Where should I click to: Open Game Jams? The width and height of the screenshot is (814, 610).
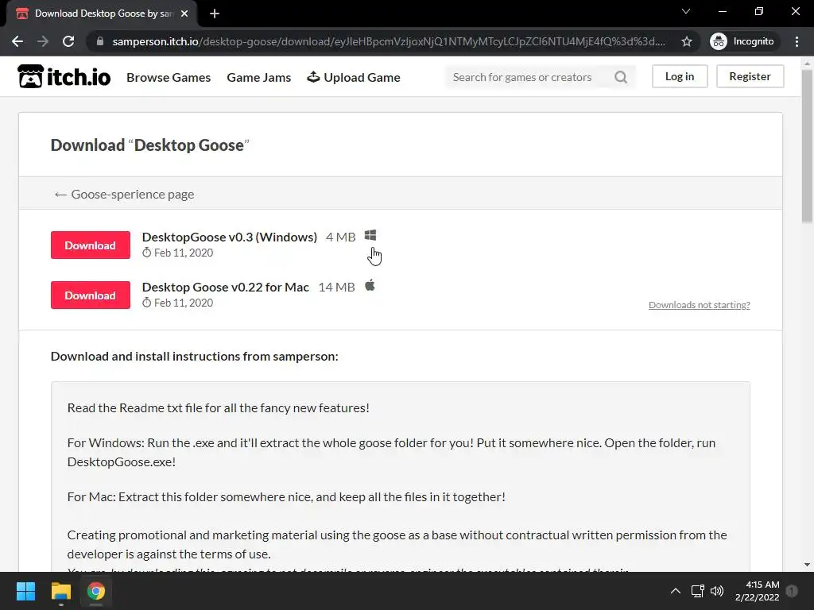tap(258, 77)
